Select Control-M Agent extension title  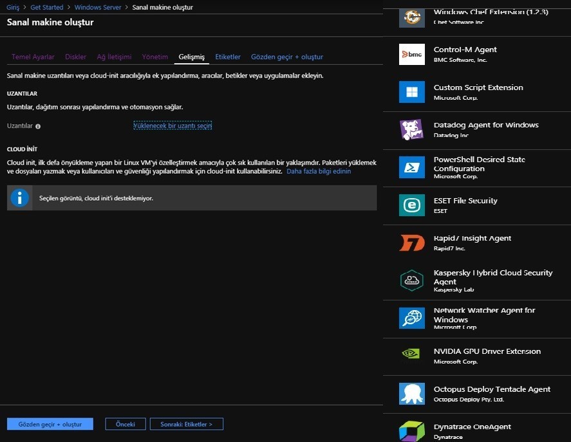pos(465,50)
